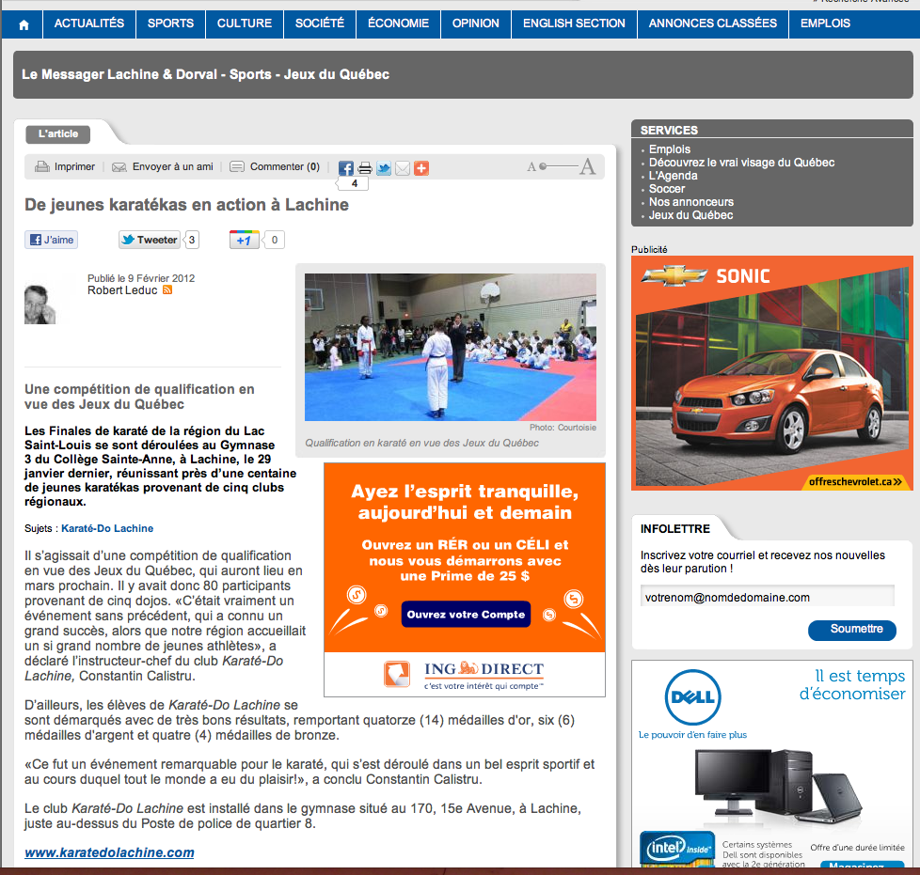Screen dimensions: 920x875
Task: Open L'Agenda in Services list
Action: point(673,176)
